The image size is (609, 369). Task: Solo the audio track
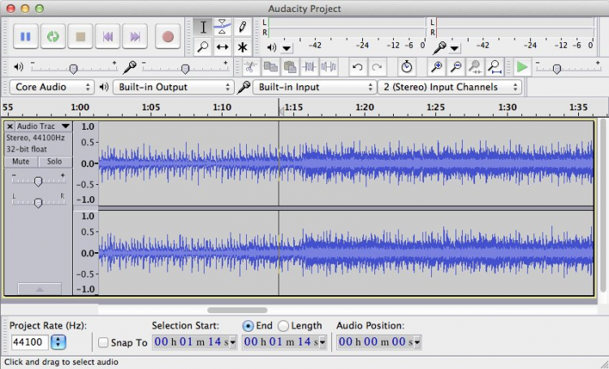click(x=54, y=161)
